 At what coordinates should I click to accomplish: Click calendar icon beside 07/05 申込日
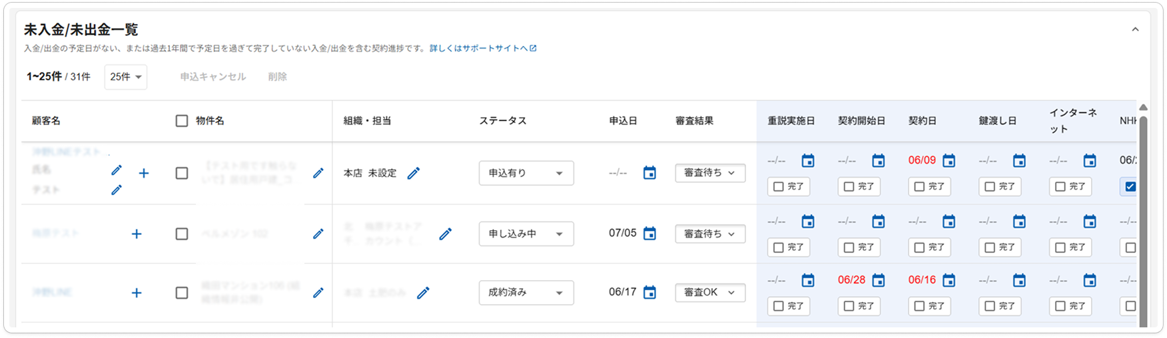click(x=649, y=234)
